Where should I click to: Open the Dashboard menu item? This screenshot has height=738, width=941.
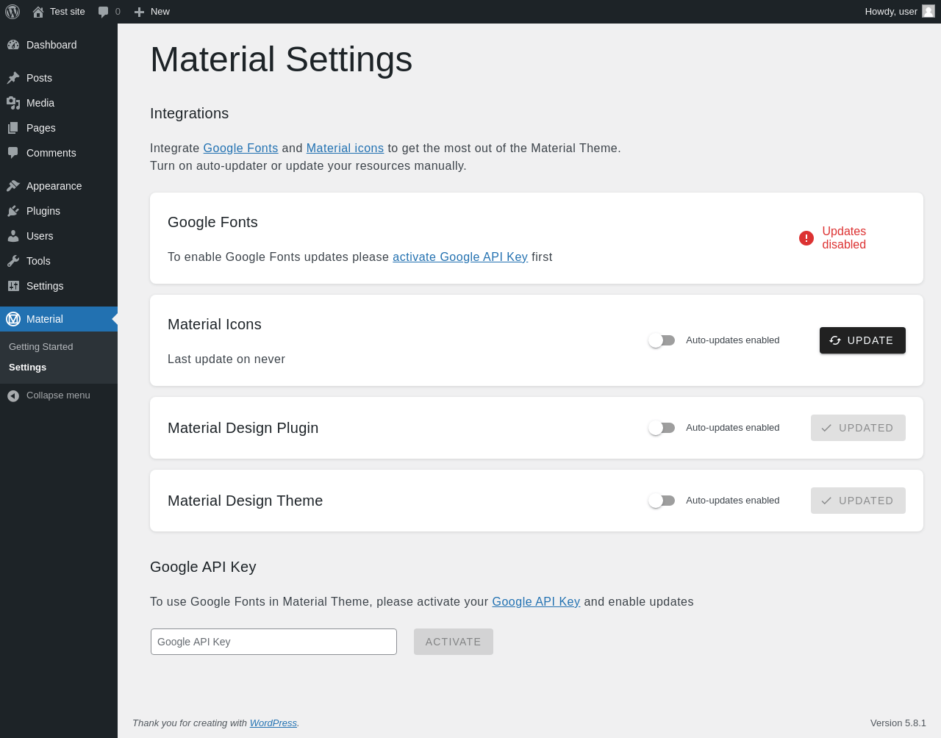tap(59, 45)
